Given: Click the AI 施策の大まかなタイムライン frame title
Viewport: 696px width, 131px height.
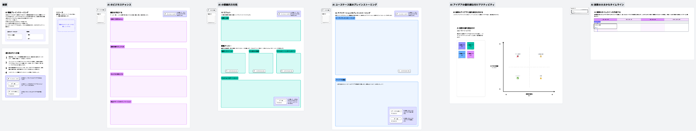Looking at the screenshot, I should coord(607,5).
